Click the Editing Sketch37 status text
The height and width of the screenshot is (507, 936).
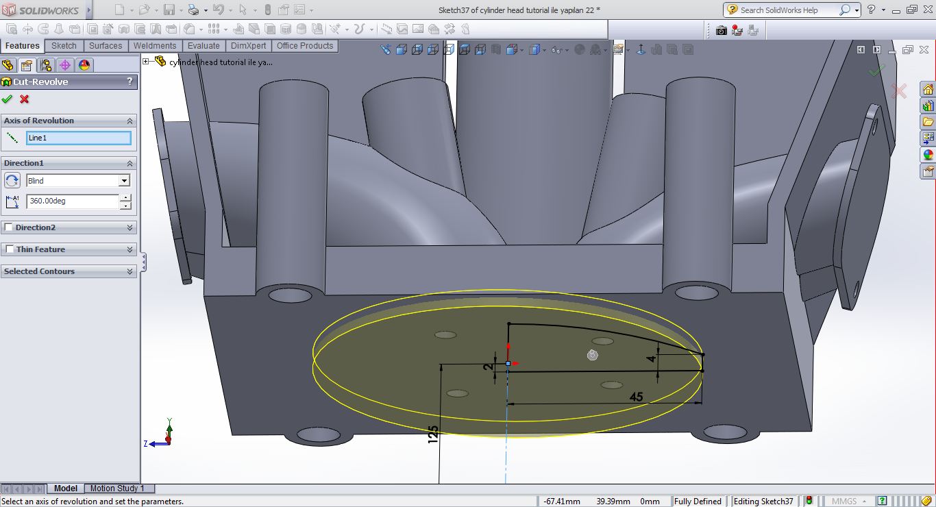pyautogui.click(x=763, y=502)
